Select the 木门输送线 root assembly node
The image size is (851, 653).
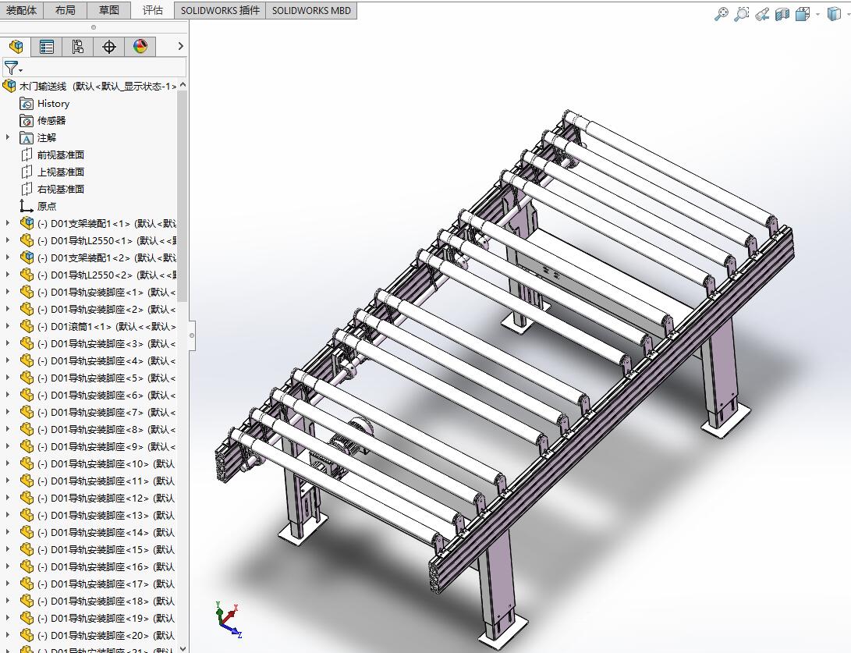[x=90, y=87]
